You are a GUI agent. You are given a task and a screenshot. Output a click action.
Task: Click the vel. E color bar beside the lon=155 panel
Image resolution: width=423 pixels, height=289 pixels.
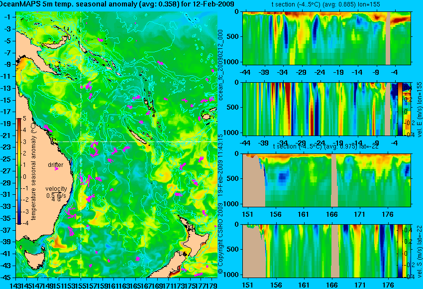[x=400, y=109]
